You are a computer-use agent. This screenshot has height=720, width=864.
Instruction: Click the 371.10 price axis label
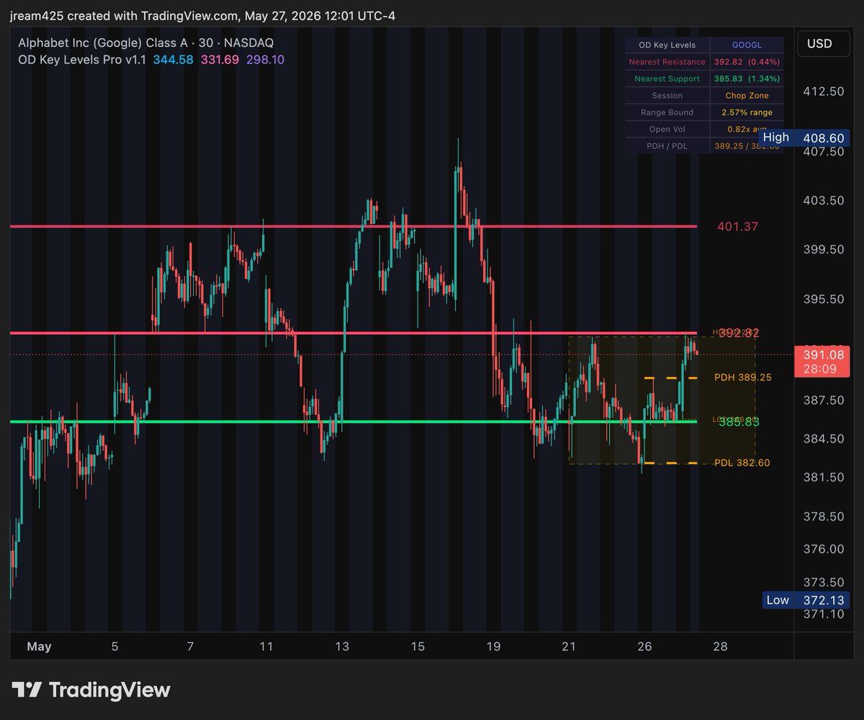[824, 614]
